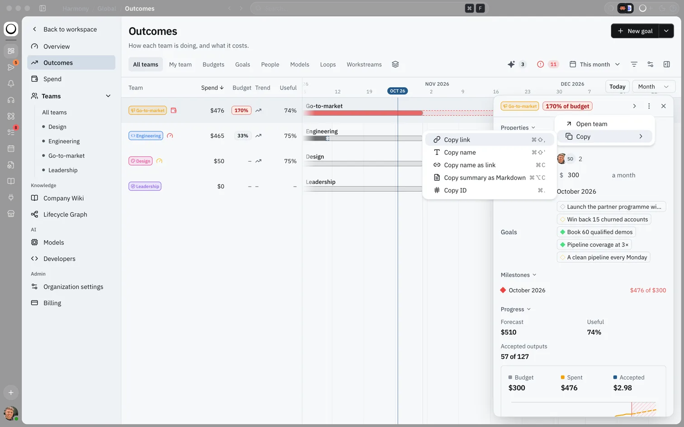Switch to the Workstreams tab

coord(364,64)
